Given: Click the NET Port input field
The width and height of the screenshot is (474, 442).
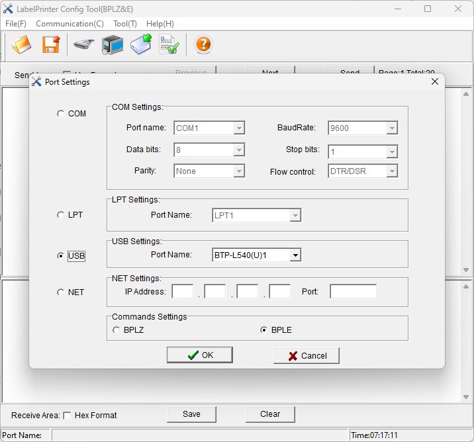Looking at the screenshot, I should coord(353,291).
